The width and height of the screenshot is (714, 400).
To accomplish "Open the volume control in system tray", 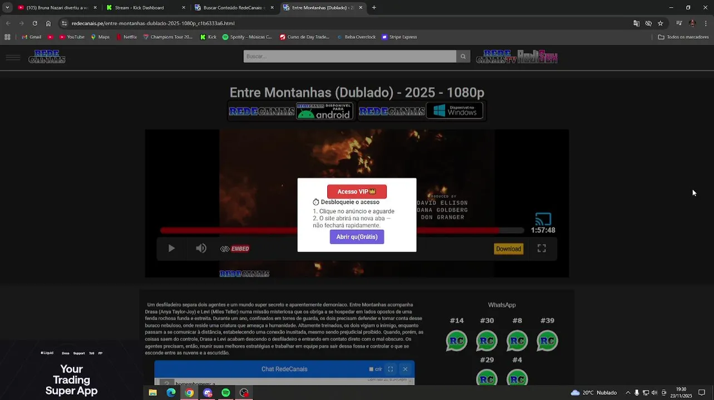I will tap(654, 393).
